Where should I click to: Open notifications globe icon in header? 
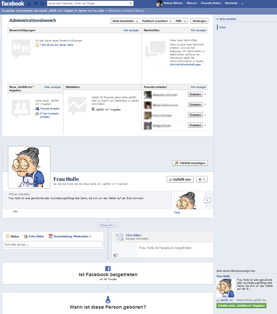[x=42, y=4]
